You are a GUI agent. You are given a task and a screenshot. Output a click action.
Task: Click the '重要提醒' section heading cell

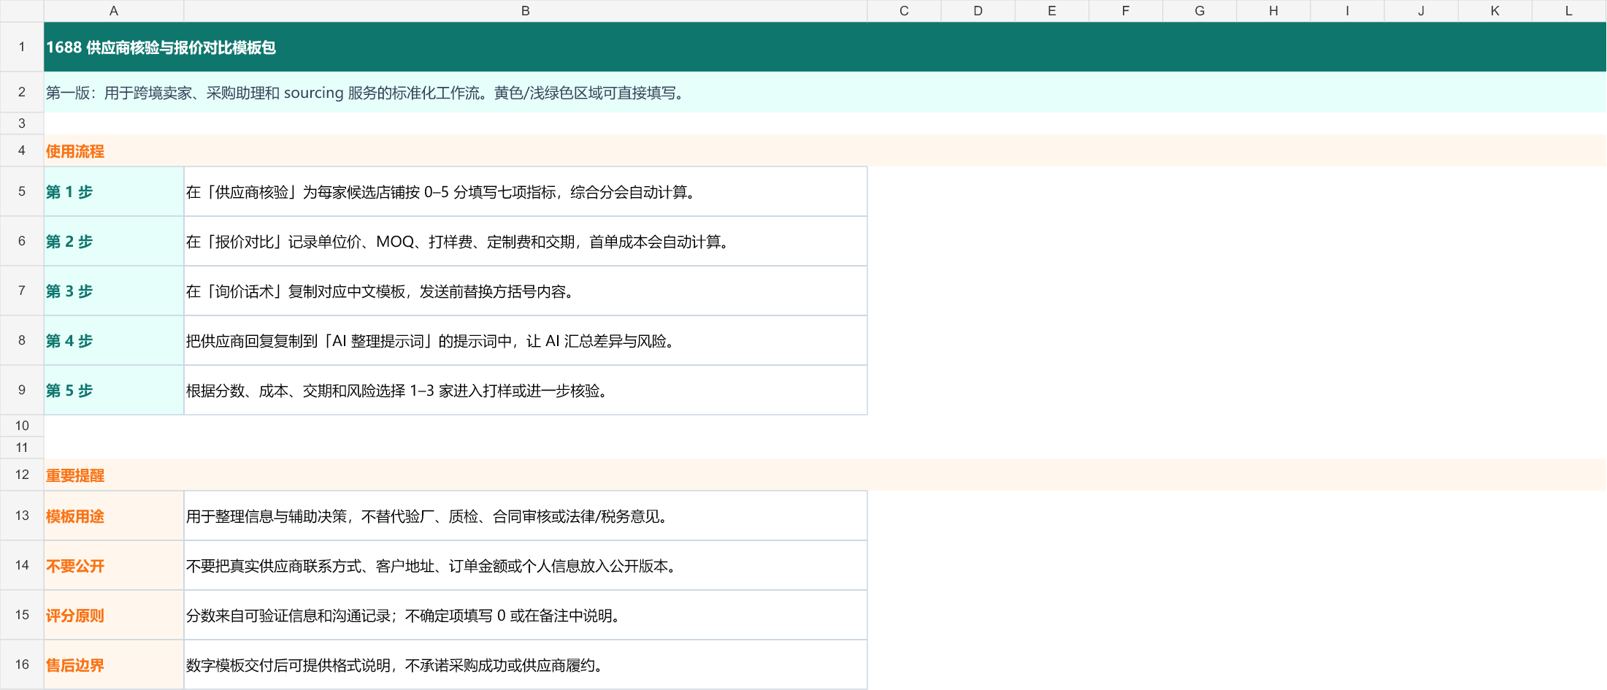pyautogui.click(x=825, y=475)
